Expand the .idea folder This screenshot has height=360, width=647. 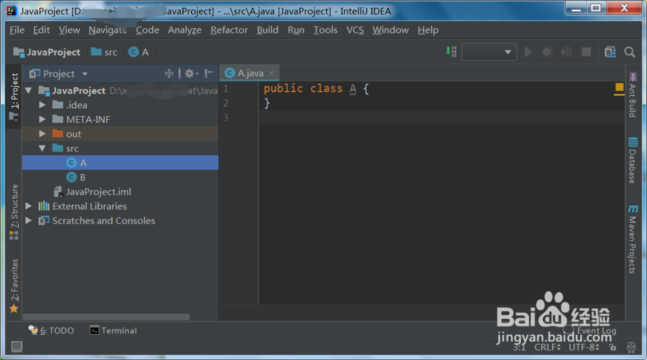click(x=42, y=105)
